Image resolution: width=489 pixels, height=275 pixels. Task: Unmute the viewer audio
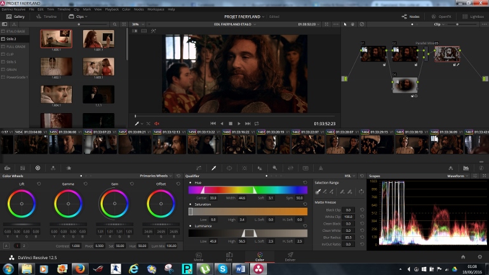(x=157, y=124)
